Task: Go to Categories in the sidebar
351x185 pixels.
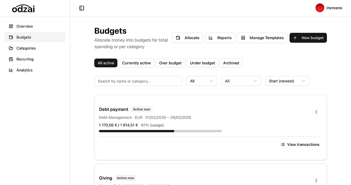Action: (35, 48)
